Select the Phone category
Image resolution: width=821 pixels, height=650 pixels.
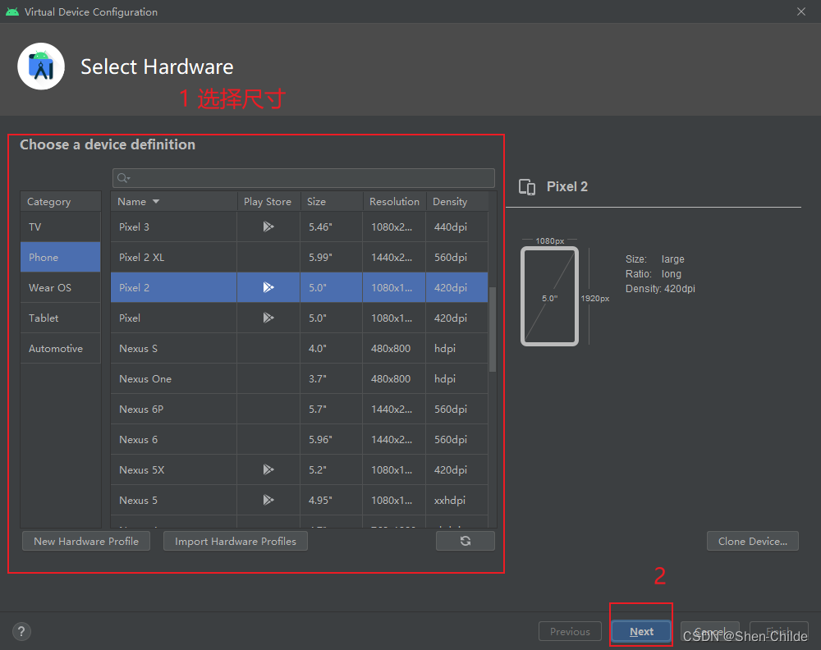(60, 257)
